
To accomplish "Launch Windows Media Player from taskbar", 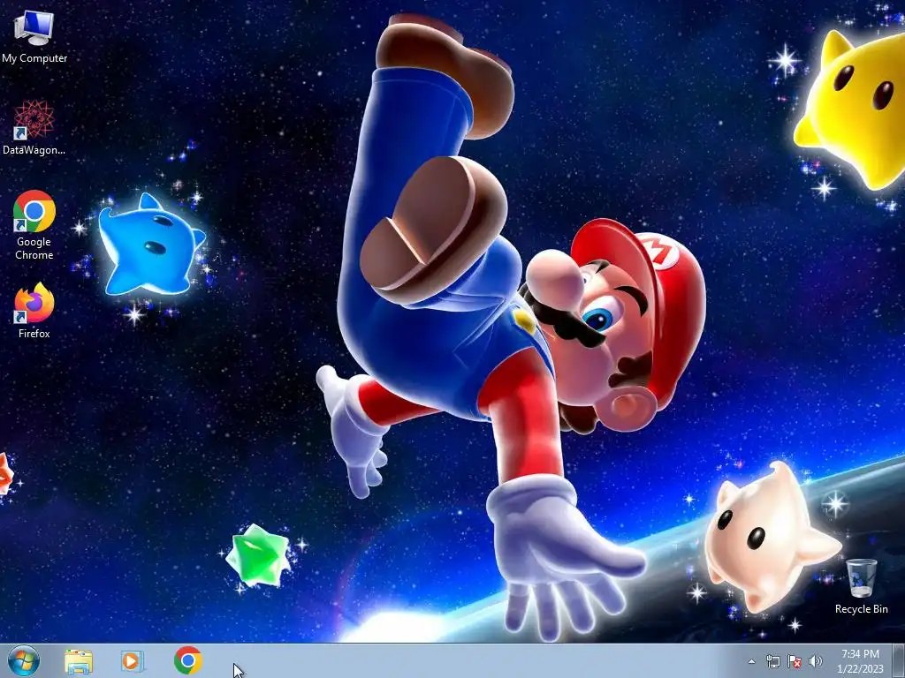I will (133, 660).
